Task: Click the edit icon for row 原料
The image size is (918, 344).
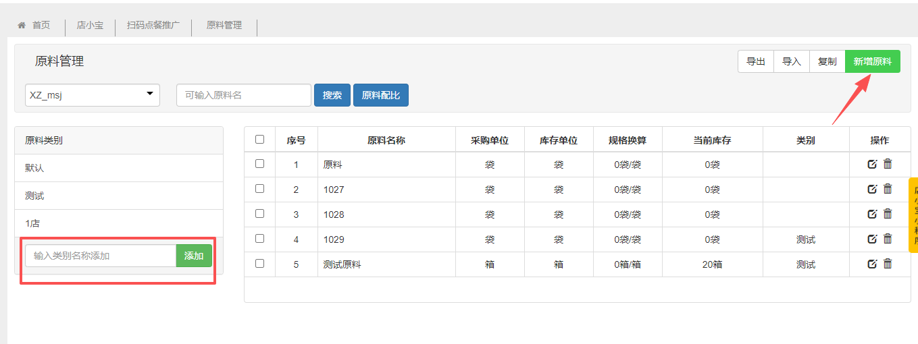Action: tap(872, 164)
